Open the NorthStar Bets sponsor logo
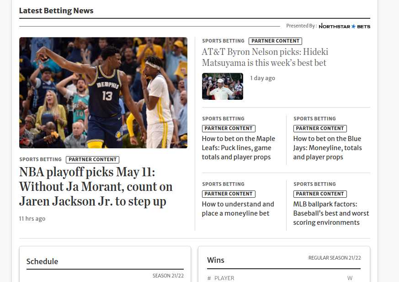Viewport: 399px width, 282px height. coord(344,26)
